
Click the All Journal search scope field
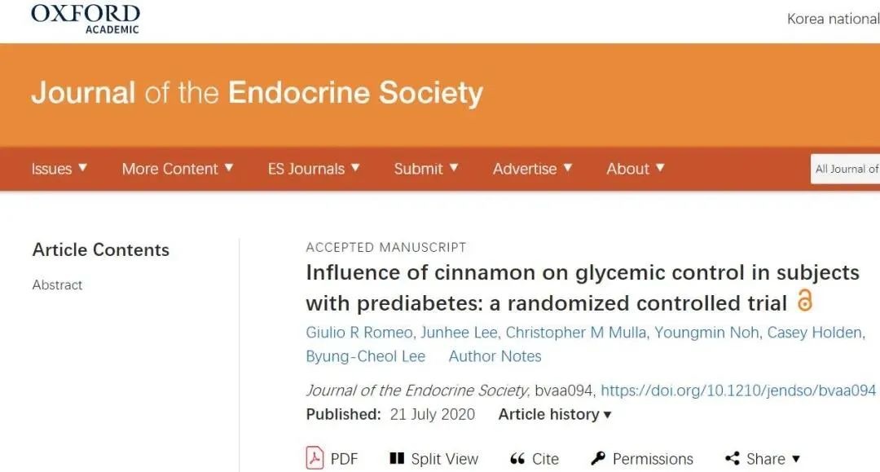847,169
